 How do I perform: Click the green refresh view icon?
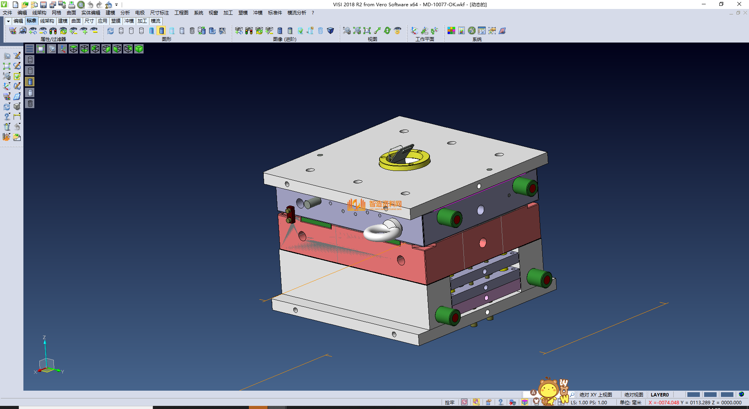click(x=387, y=31)
